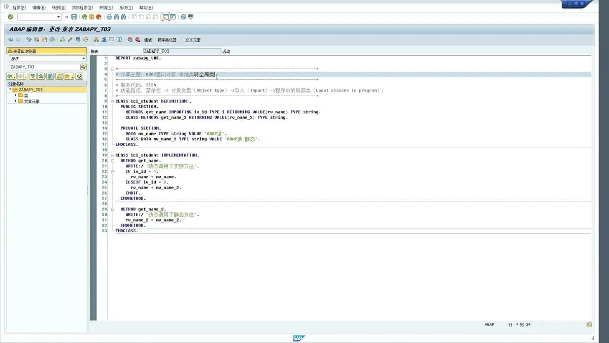This screenshot has width=609, height=343.
Task: Click the Find Next binoculars icon
Action: click(x=123, y=17)
